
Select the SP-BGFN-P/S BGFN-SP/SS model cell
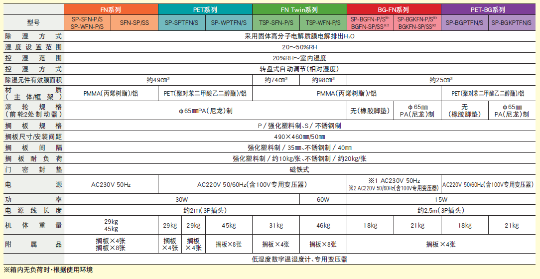pos(370,23)
